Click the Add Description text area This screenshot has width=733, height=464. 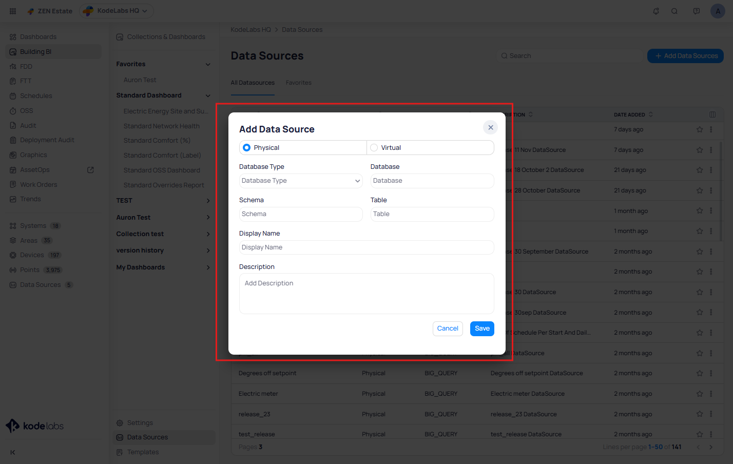[x=366, y=293]
